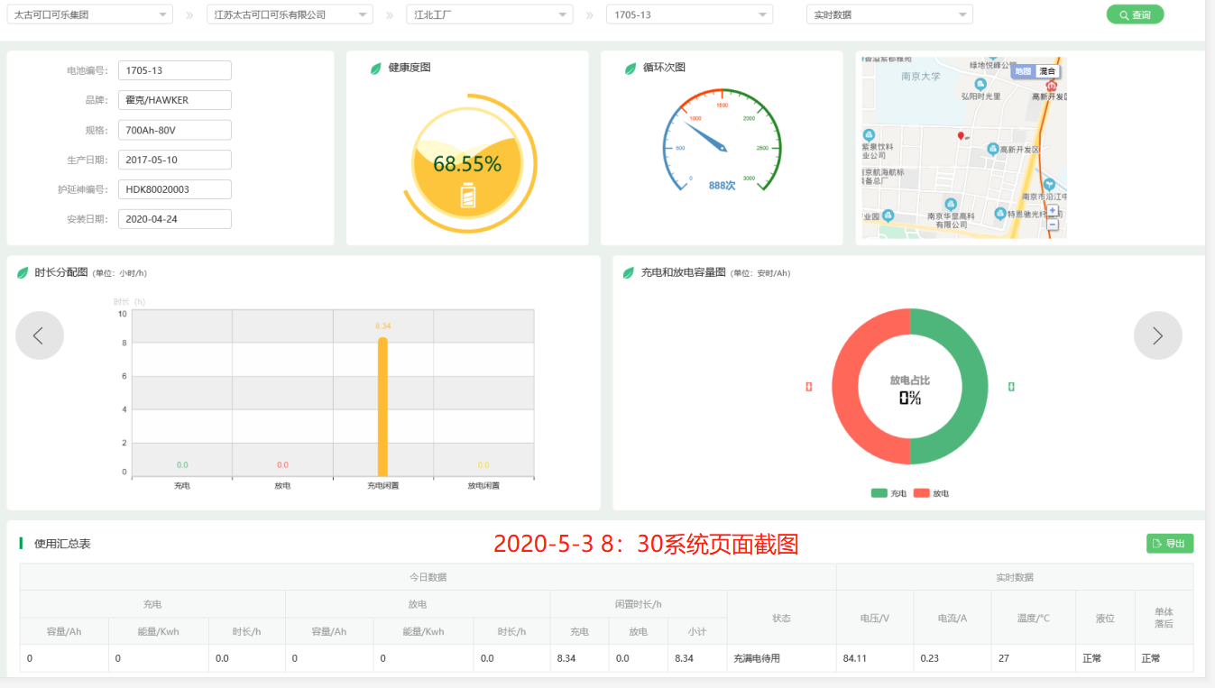Zoom in on the map
The image size is (1215, 688).
click(1052, 210)
